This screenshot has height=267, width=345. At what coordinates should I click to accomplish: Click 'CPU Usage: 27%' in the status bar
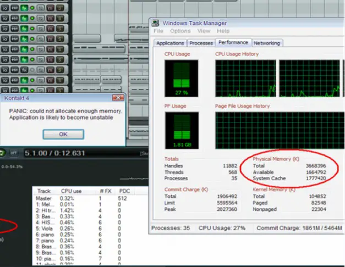pyautogui.click(x=222, y=228)
